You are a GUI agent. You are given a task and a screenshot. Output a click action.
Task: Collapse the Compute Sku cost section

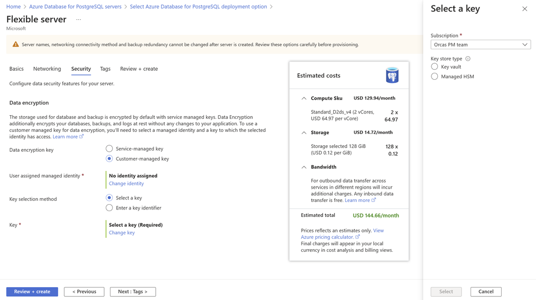tap(304, 98)
